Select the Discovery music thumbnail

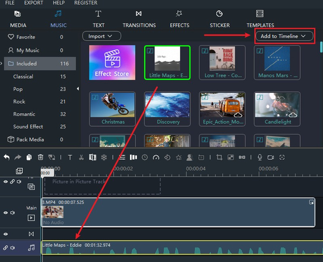pos(167,109)
